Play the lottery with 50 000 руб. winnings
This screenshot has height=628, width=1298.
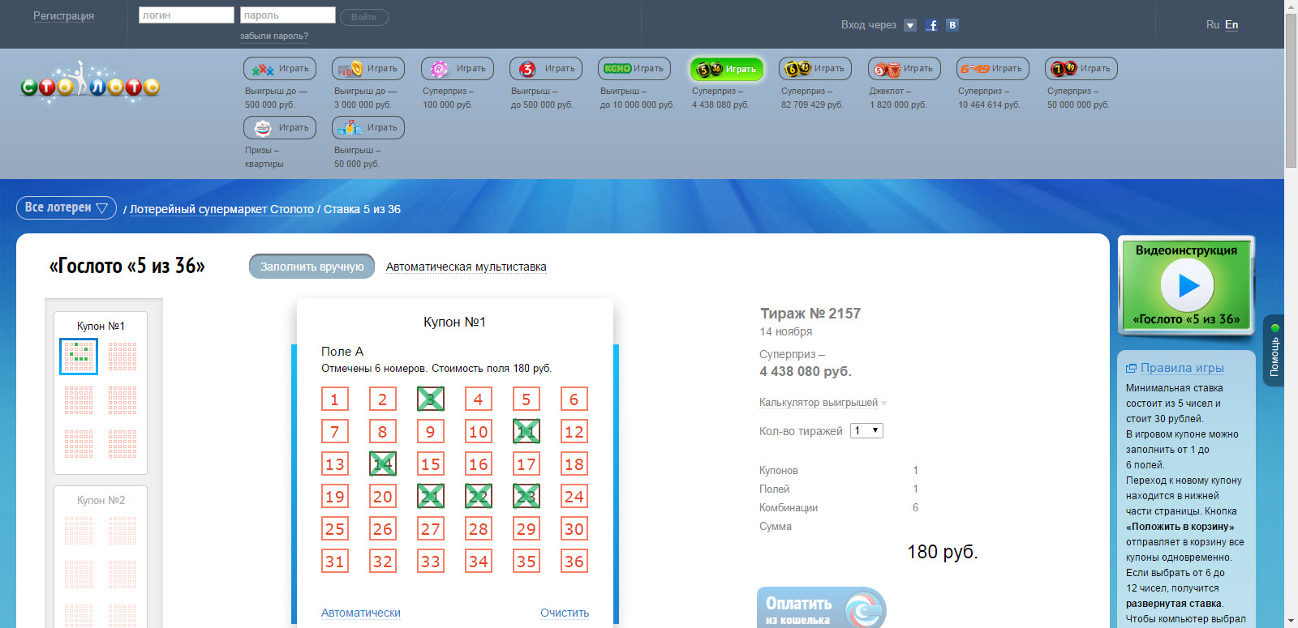(x=368, y=128)
